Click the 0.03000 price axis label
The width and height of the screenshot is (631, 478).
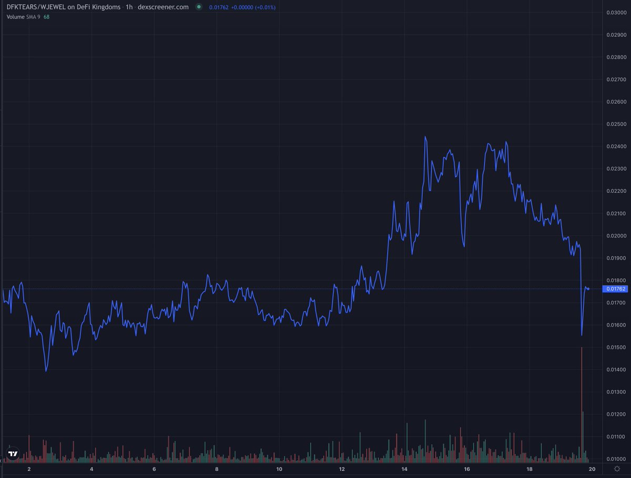click(615, 12)
